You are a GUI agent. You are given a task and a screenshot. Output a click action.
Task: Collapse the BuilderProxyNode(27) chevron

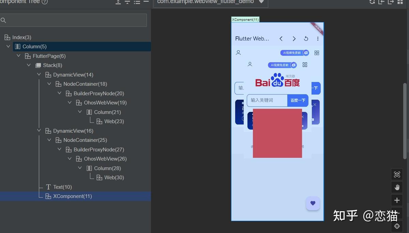point(60,149)
